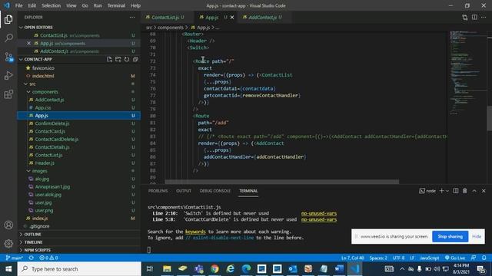Open notifications bell in status bar

pos(484,258)
